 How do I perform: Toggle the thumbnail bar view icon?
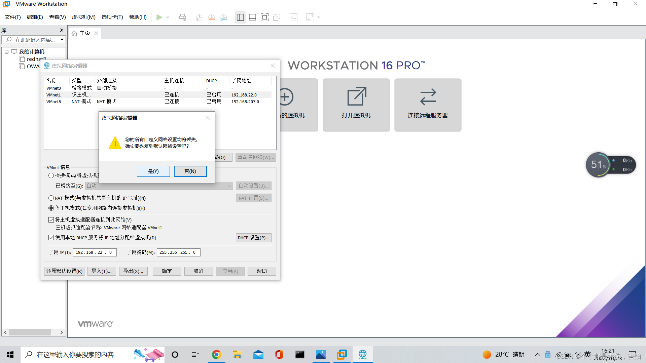[252, 17]
